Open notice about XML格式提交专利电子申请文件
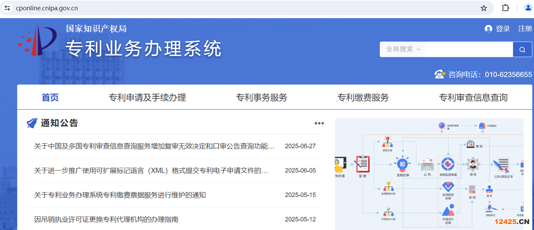This screenshot has height=230, width=534. (151, 171)
